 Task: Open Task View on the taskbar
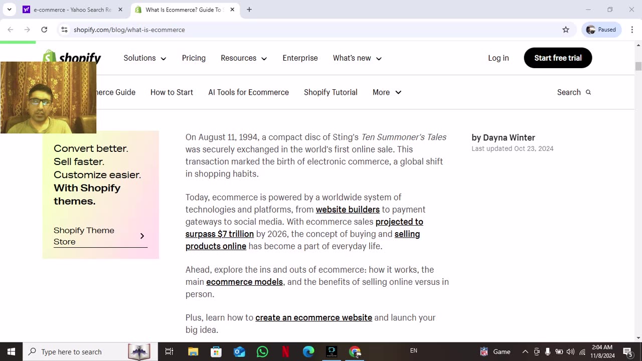pos(169,351)
